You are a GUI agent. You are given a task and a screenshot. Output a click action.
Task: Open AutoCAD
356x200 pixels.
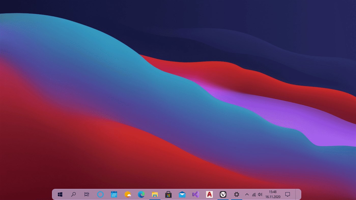click(209, 194)
